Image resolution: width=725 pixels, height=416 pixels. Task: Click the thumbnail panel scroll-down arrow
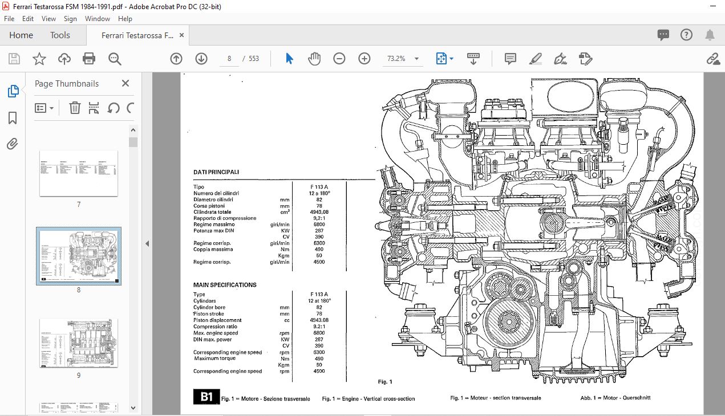(133, 407)
